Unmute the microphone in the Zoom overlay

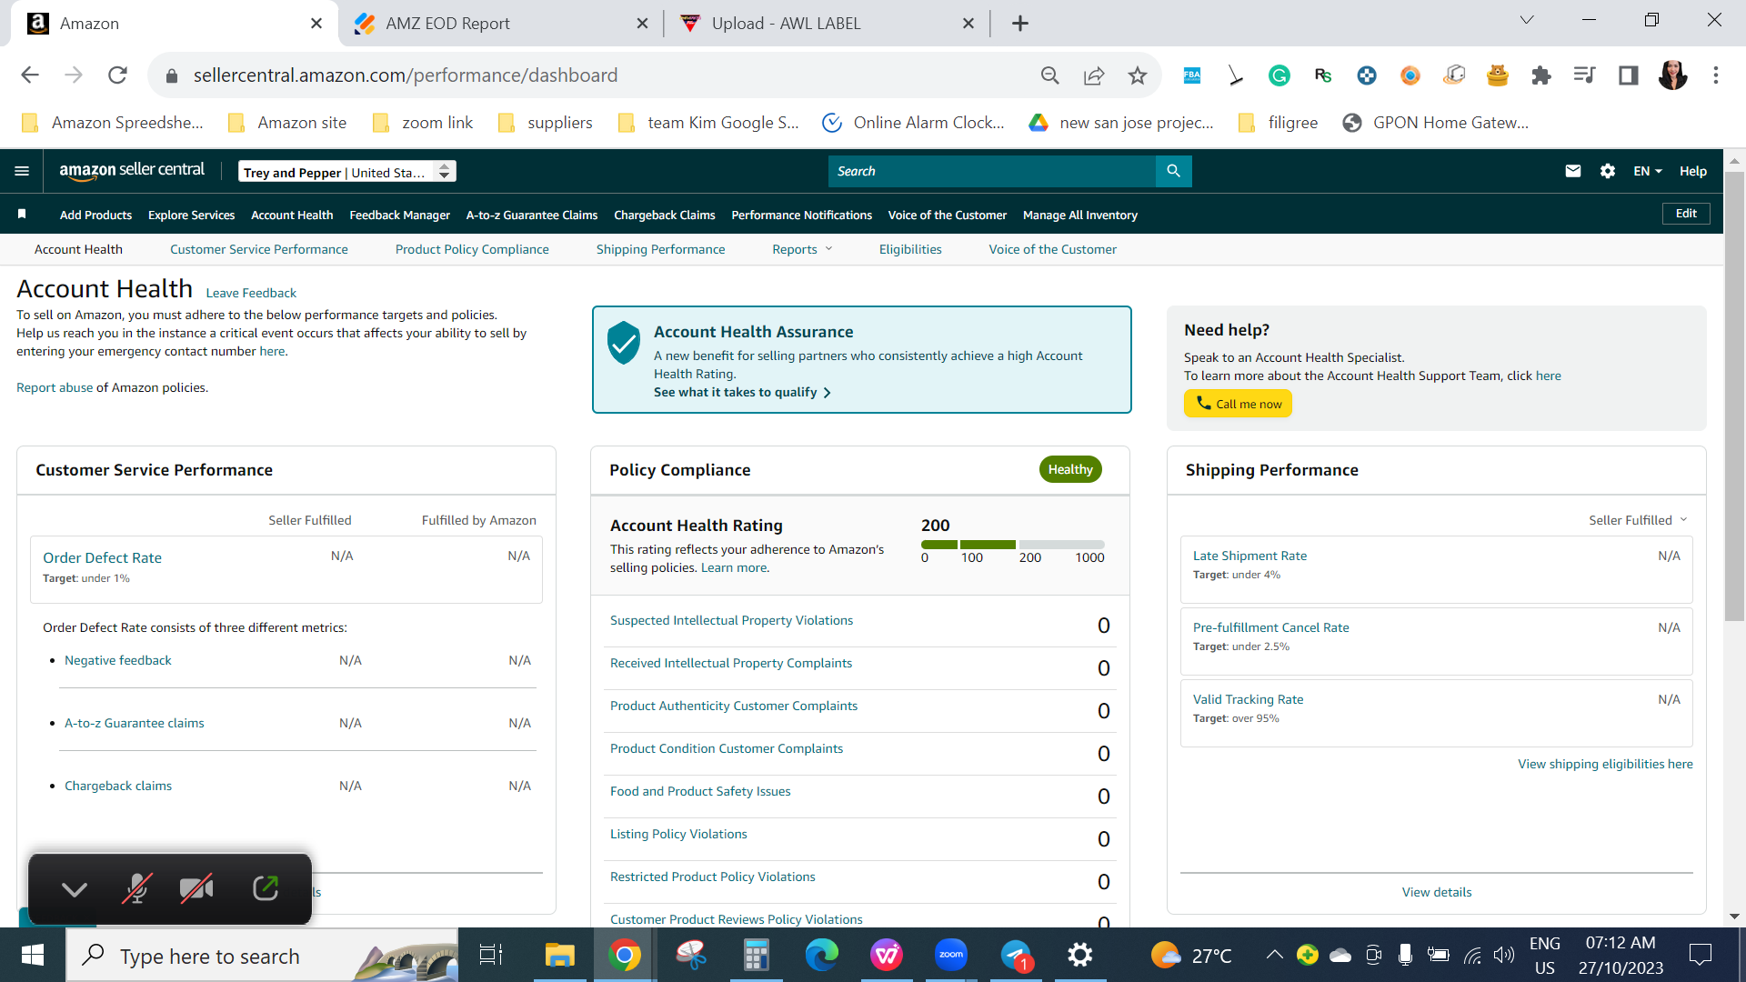click(x=136, y=888)
